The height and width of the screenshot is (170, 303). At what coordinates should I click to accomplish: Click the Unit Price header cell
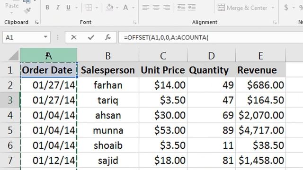[163, 70]
